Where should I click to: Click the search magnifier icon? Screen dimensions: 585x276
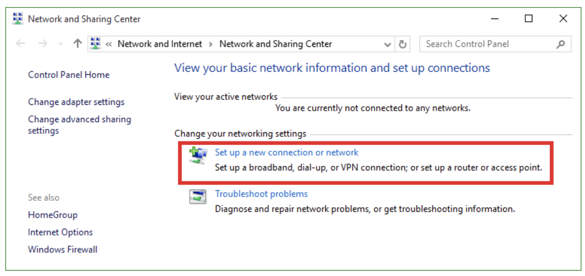point(561,44)
